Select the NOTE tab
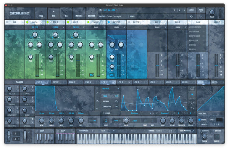Screen dimensions: 229x149 pyautogui.click(x=218, y=82)
